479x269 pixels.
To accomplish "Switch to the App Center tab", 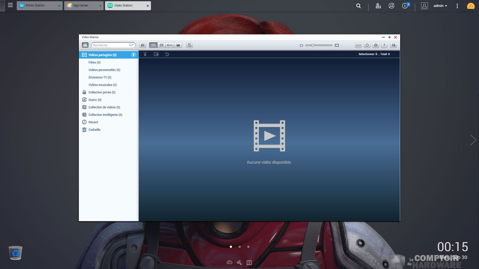I will (x=81, y=6).
